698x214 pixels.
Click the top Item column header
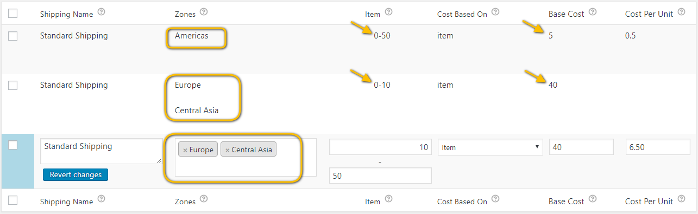click(373, 14)
